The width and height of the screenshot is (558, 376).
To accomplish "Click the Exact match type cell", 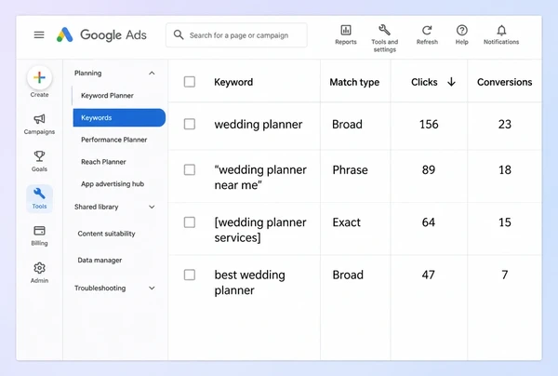I will [347, 222].
